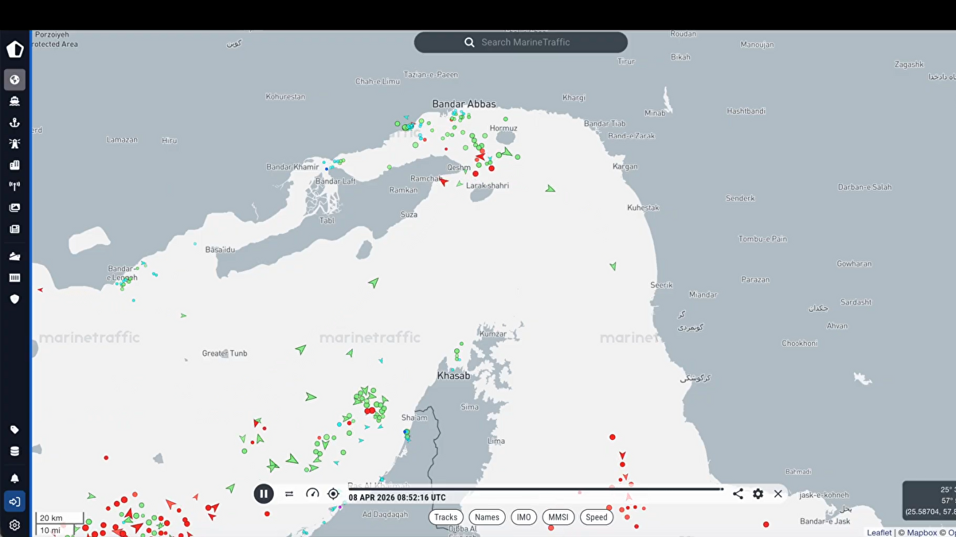The image size is (956, 537).
Task: Toggle the Tracks chip on playback bar
Action: [445, 517]
